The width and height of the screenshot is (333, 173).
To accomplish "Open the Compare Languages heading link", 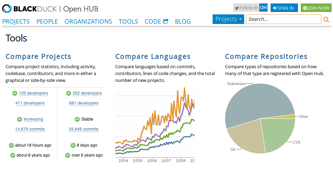I will (153, 57).
